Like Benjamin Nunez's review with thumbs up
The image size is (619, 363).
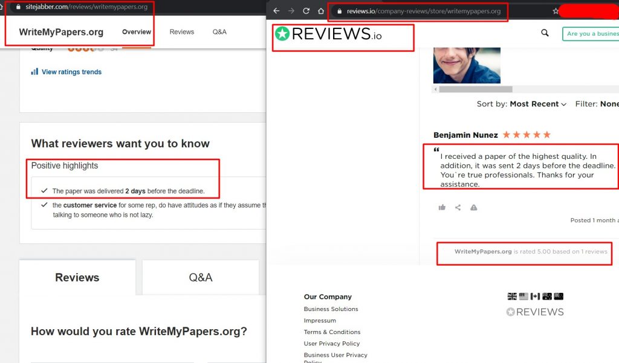(x=442, y=208)
